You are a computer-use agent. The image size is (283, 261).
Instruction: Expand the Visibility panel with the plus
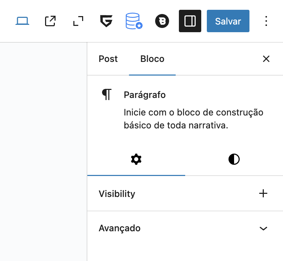pos(263,193)
